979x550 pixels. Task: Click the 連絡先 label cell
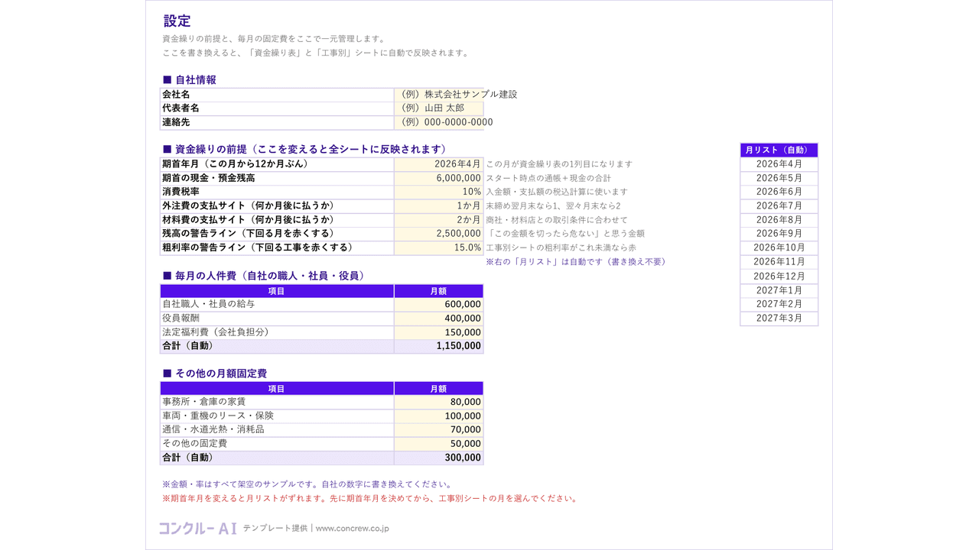(x=277, y=122)
